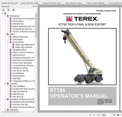The width and height of the screenshot is (122, 117).
Task: Open the Intended Use bookmark
Action: [x=18, y=24]
